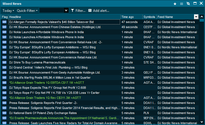Open Shire To Buy Lumena Pharmaceuticals headline
The image size is (205, 125).
pyautogui.click(x=37, y=62)
